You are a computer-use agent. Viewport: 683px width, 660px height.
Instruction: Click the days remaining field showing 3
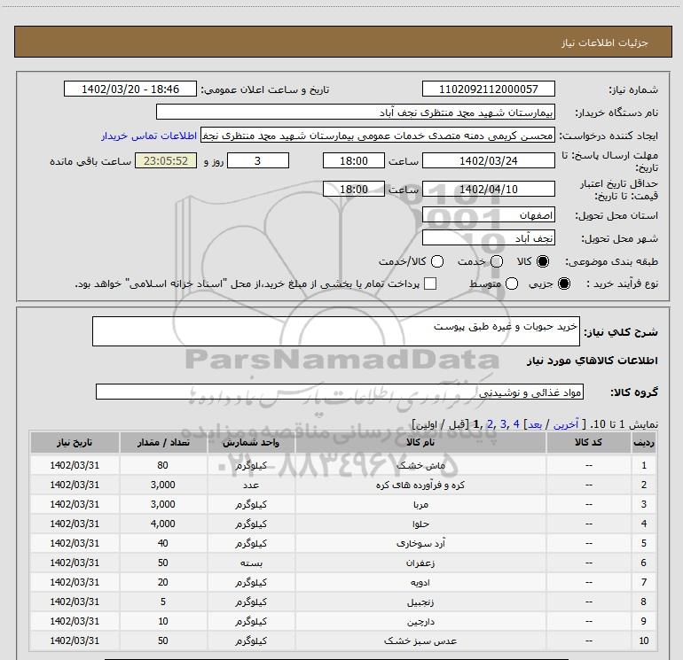tap(258, 160)
